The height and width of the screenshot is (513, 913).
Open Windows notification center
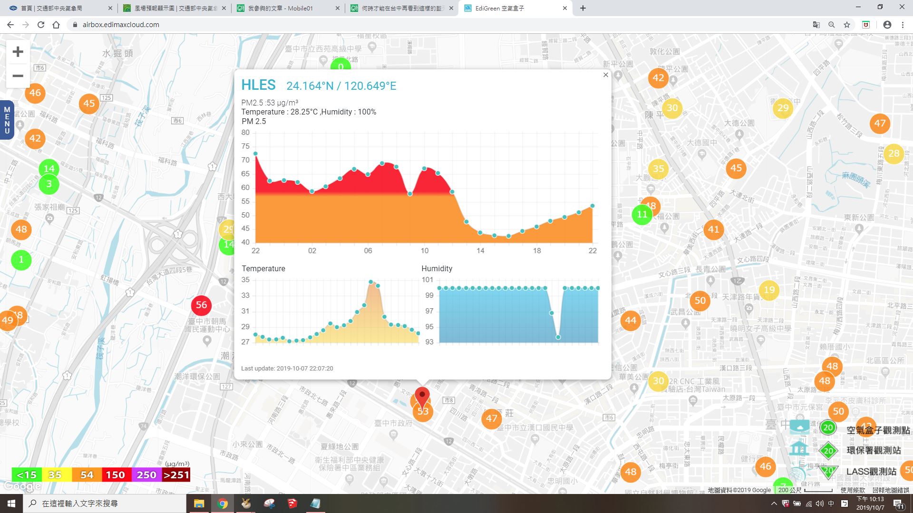(x=898, y=504)
